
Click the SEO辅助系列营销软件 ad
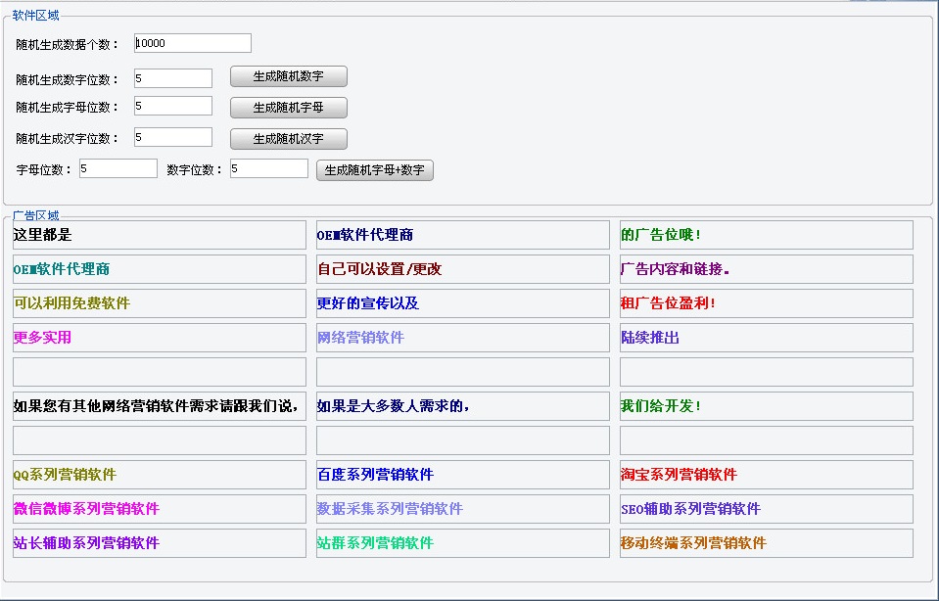(x=690, y=509)
